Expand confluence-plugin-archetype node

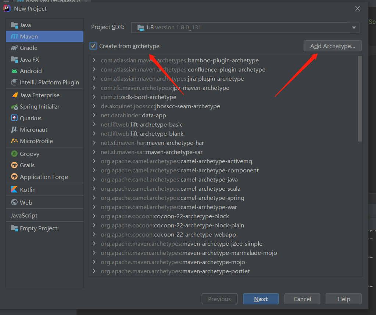click(94, 69)
